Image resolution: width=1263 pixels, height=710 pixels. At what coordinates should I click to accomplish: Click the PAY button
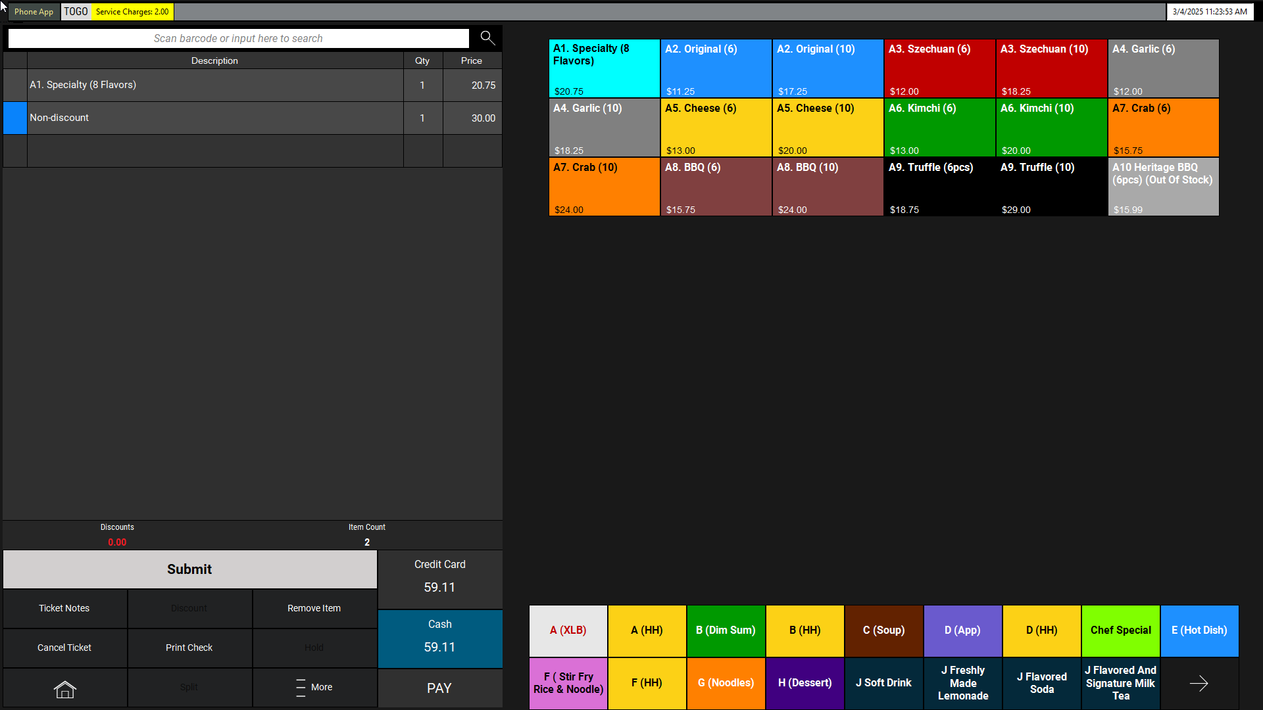(439, 688)
